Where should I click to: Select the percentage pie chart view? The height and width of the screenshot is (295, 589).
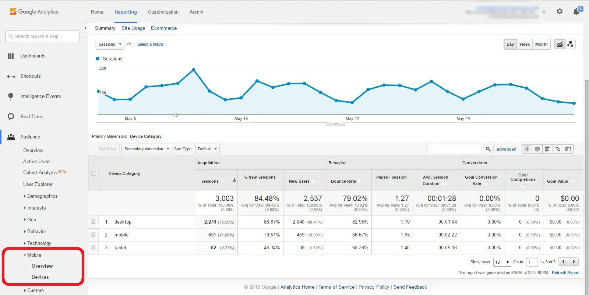tap(537, 149)
